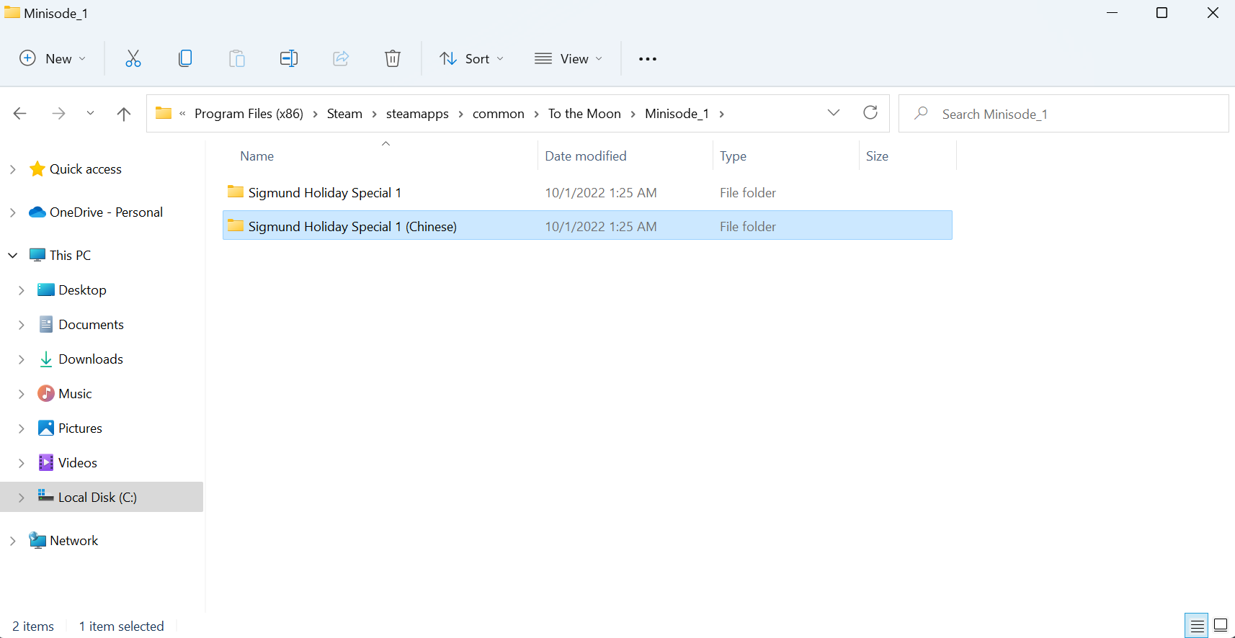Open recent locations dropdown arrow

pyautogui.click(x=90, y=114)
